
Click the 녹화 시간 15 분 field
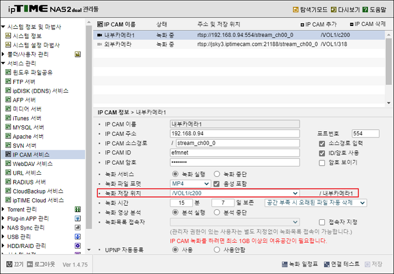(x=181, y=202)
